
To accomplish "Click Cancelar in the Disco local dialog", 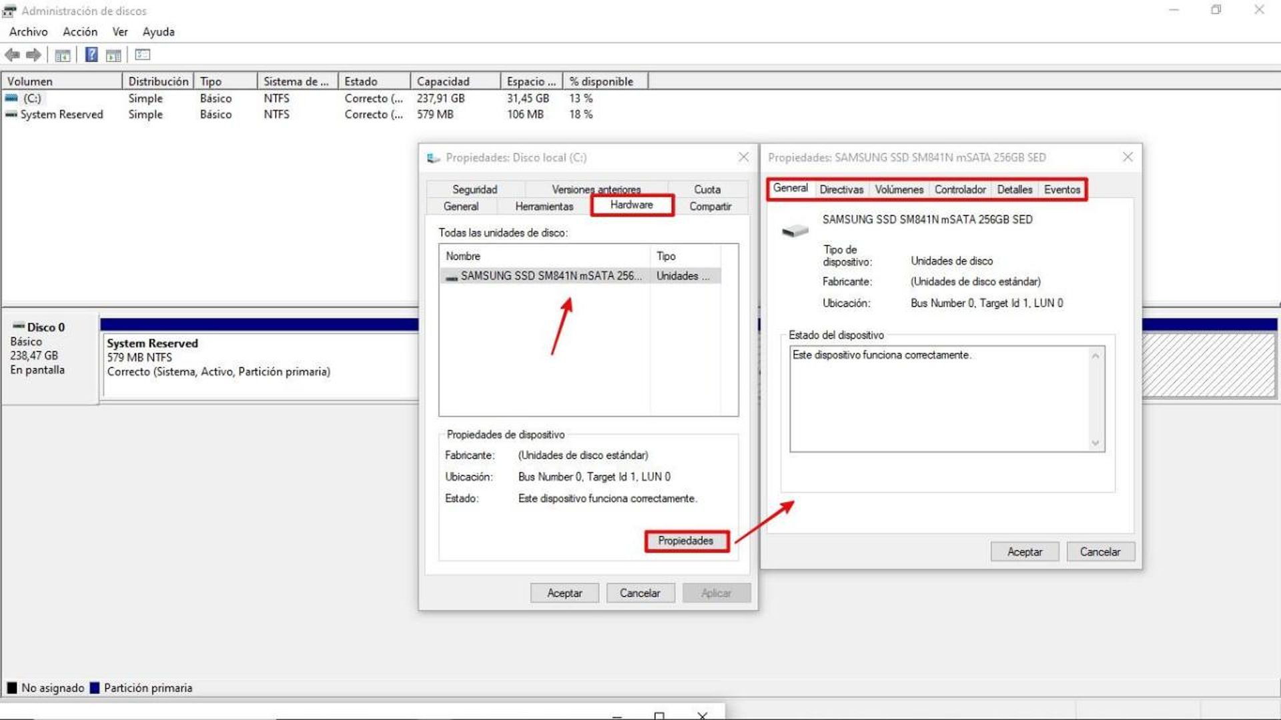I will tap(640, 593).
